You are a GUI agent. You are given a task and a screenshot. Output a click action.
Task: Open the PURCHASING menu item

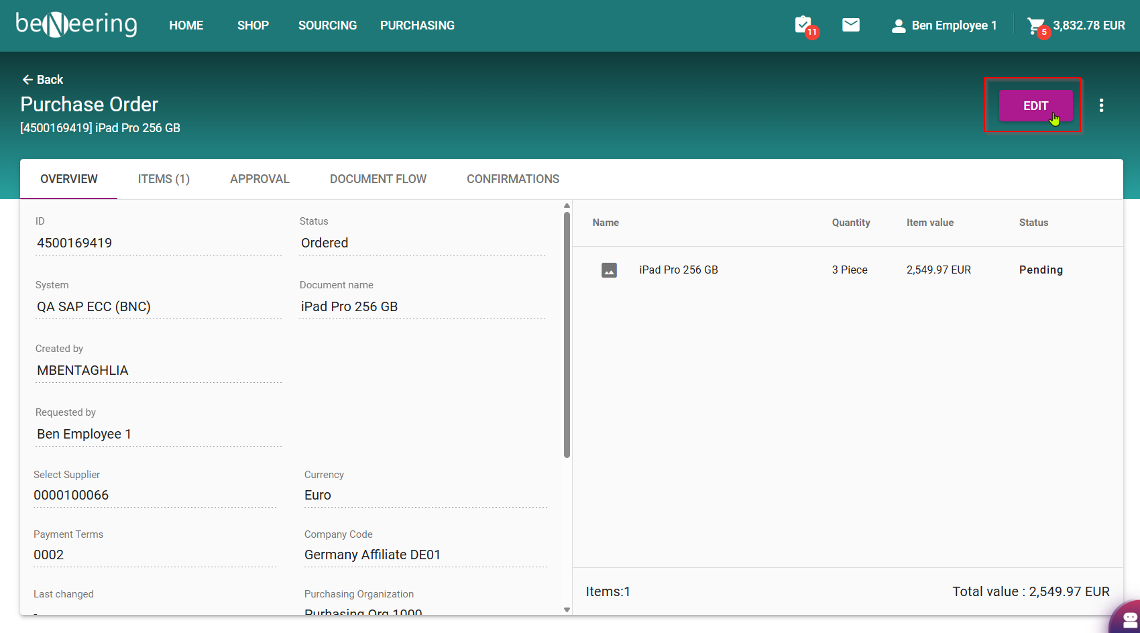tap(417, 25)
